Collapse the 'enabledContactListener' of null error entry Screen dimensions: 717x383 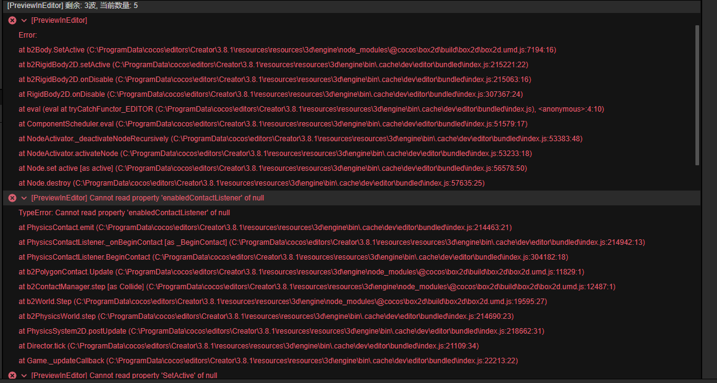pos(24,198)
